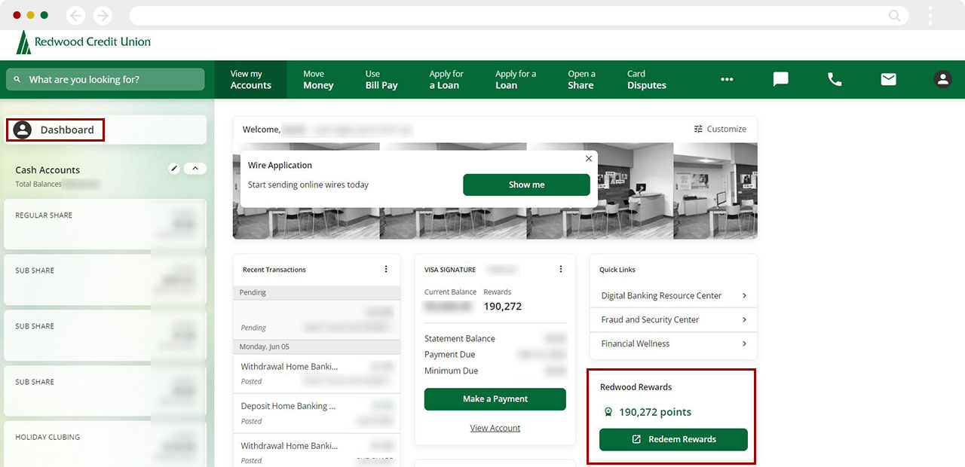Click the View Account link
Viewport: 965px width, 467px height.
(x=495, y=428)
